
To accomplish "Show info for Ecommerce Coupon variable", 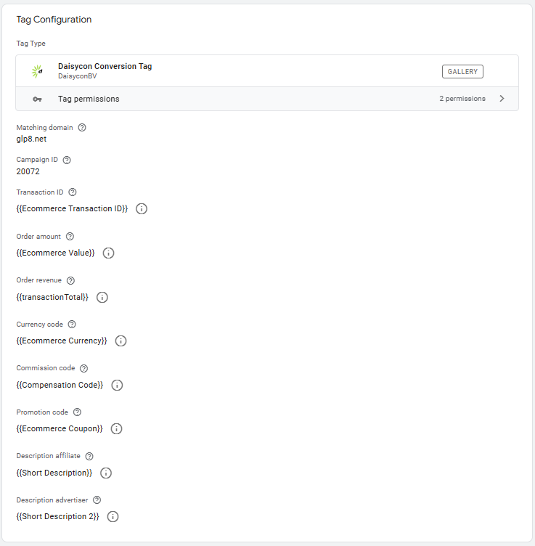I will [x=116, y=428].
